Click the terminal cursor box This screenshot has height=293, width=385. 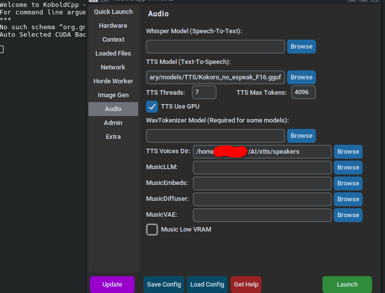click(1, 49)
